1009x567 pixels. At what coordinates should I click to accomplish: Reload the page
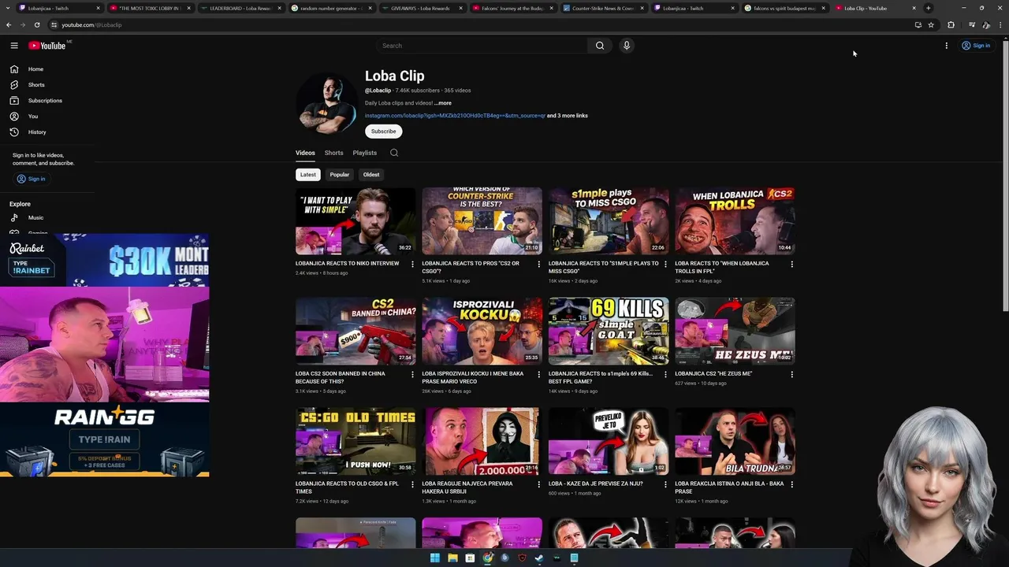click(x=37, y=24)
